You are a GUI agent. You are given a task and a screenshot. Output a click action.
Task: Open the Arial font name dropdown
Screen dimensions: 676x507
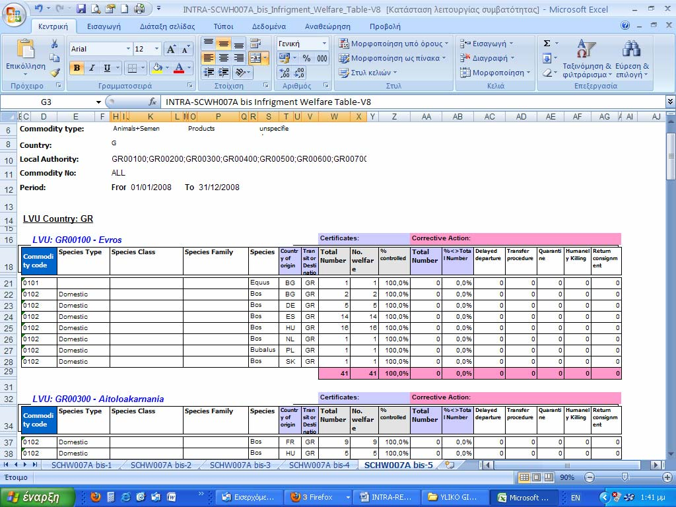[128, 49]
